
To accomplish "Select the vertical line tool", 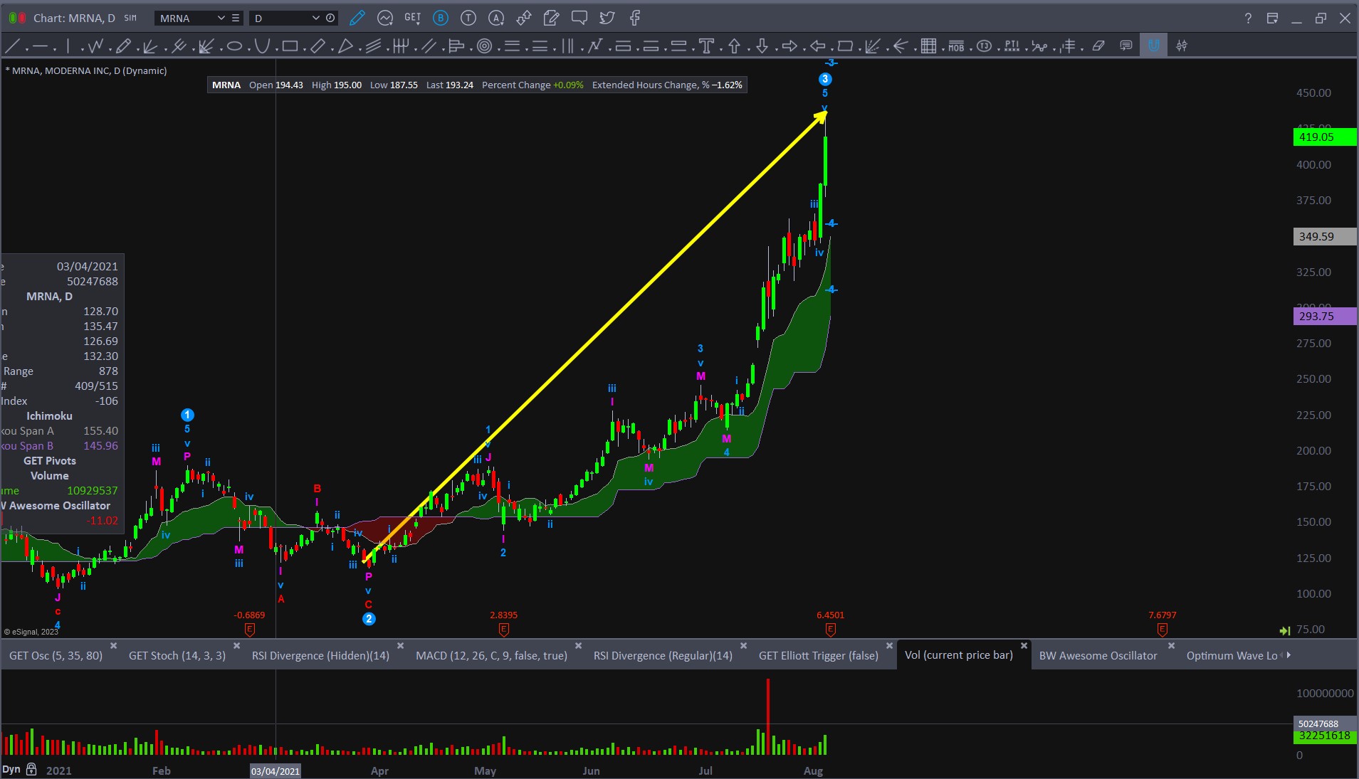I will point(68,46).
